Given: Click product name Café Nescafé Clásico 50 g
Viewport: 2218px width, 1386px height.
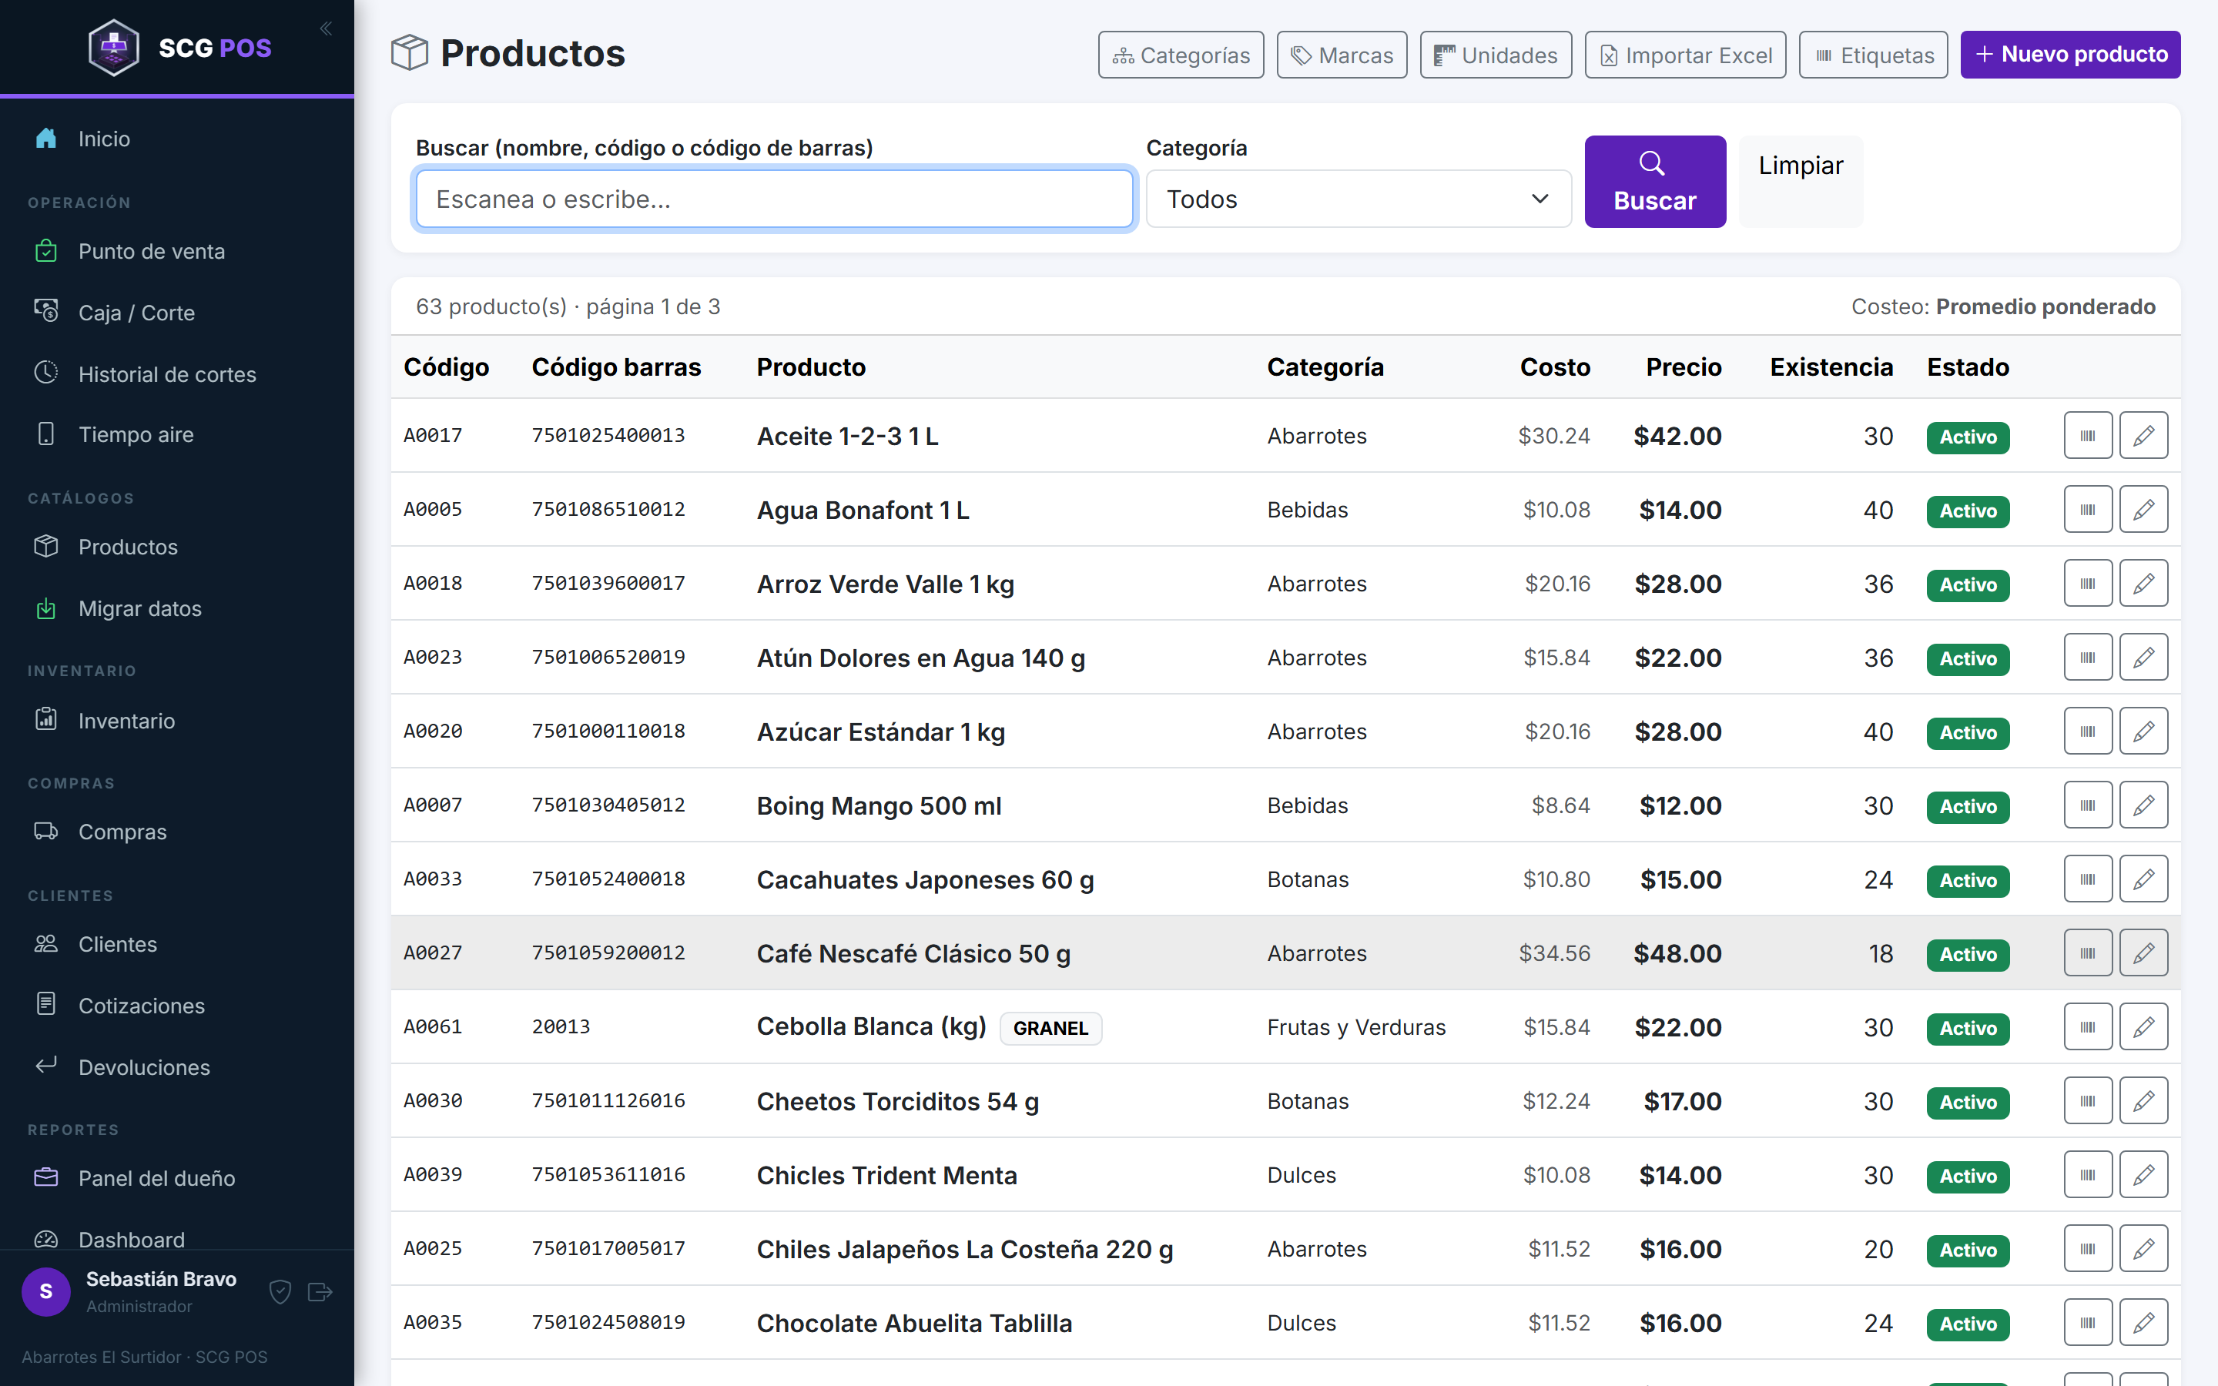Looking at the screenshot, I should click(913, 953).
